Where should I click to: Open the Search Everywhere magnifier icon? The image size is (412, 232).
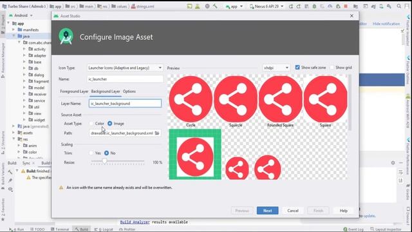[399, 6]
